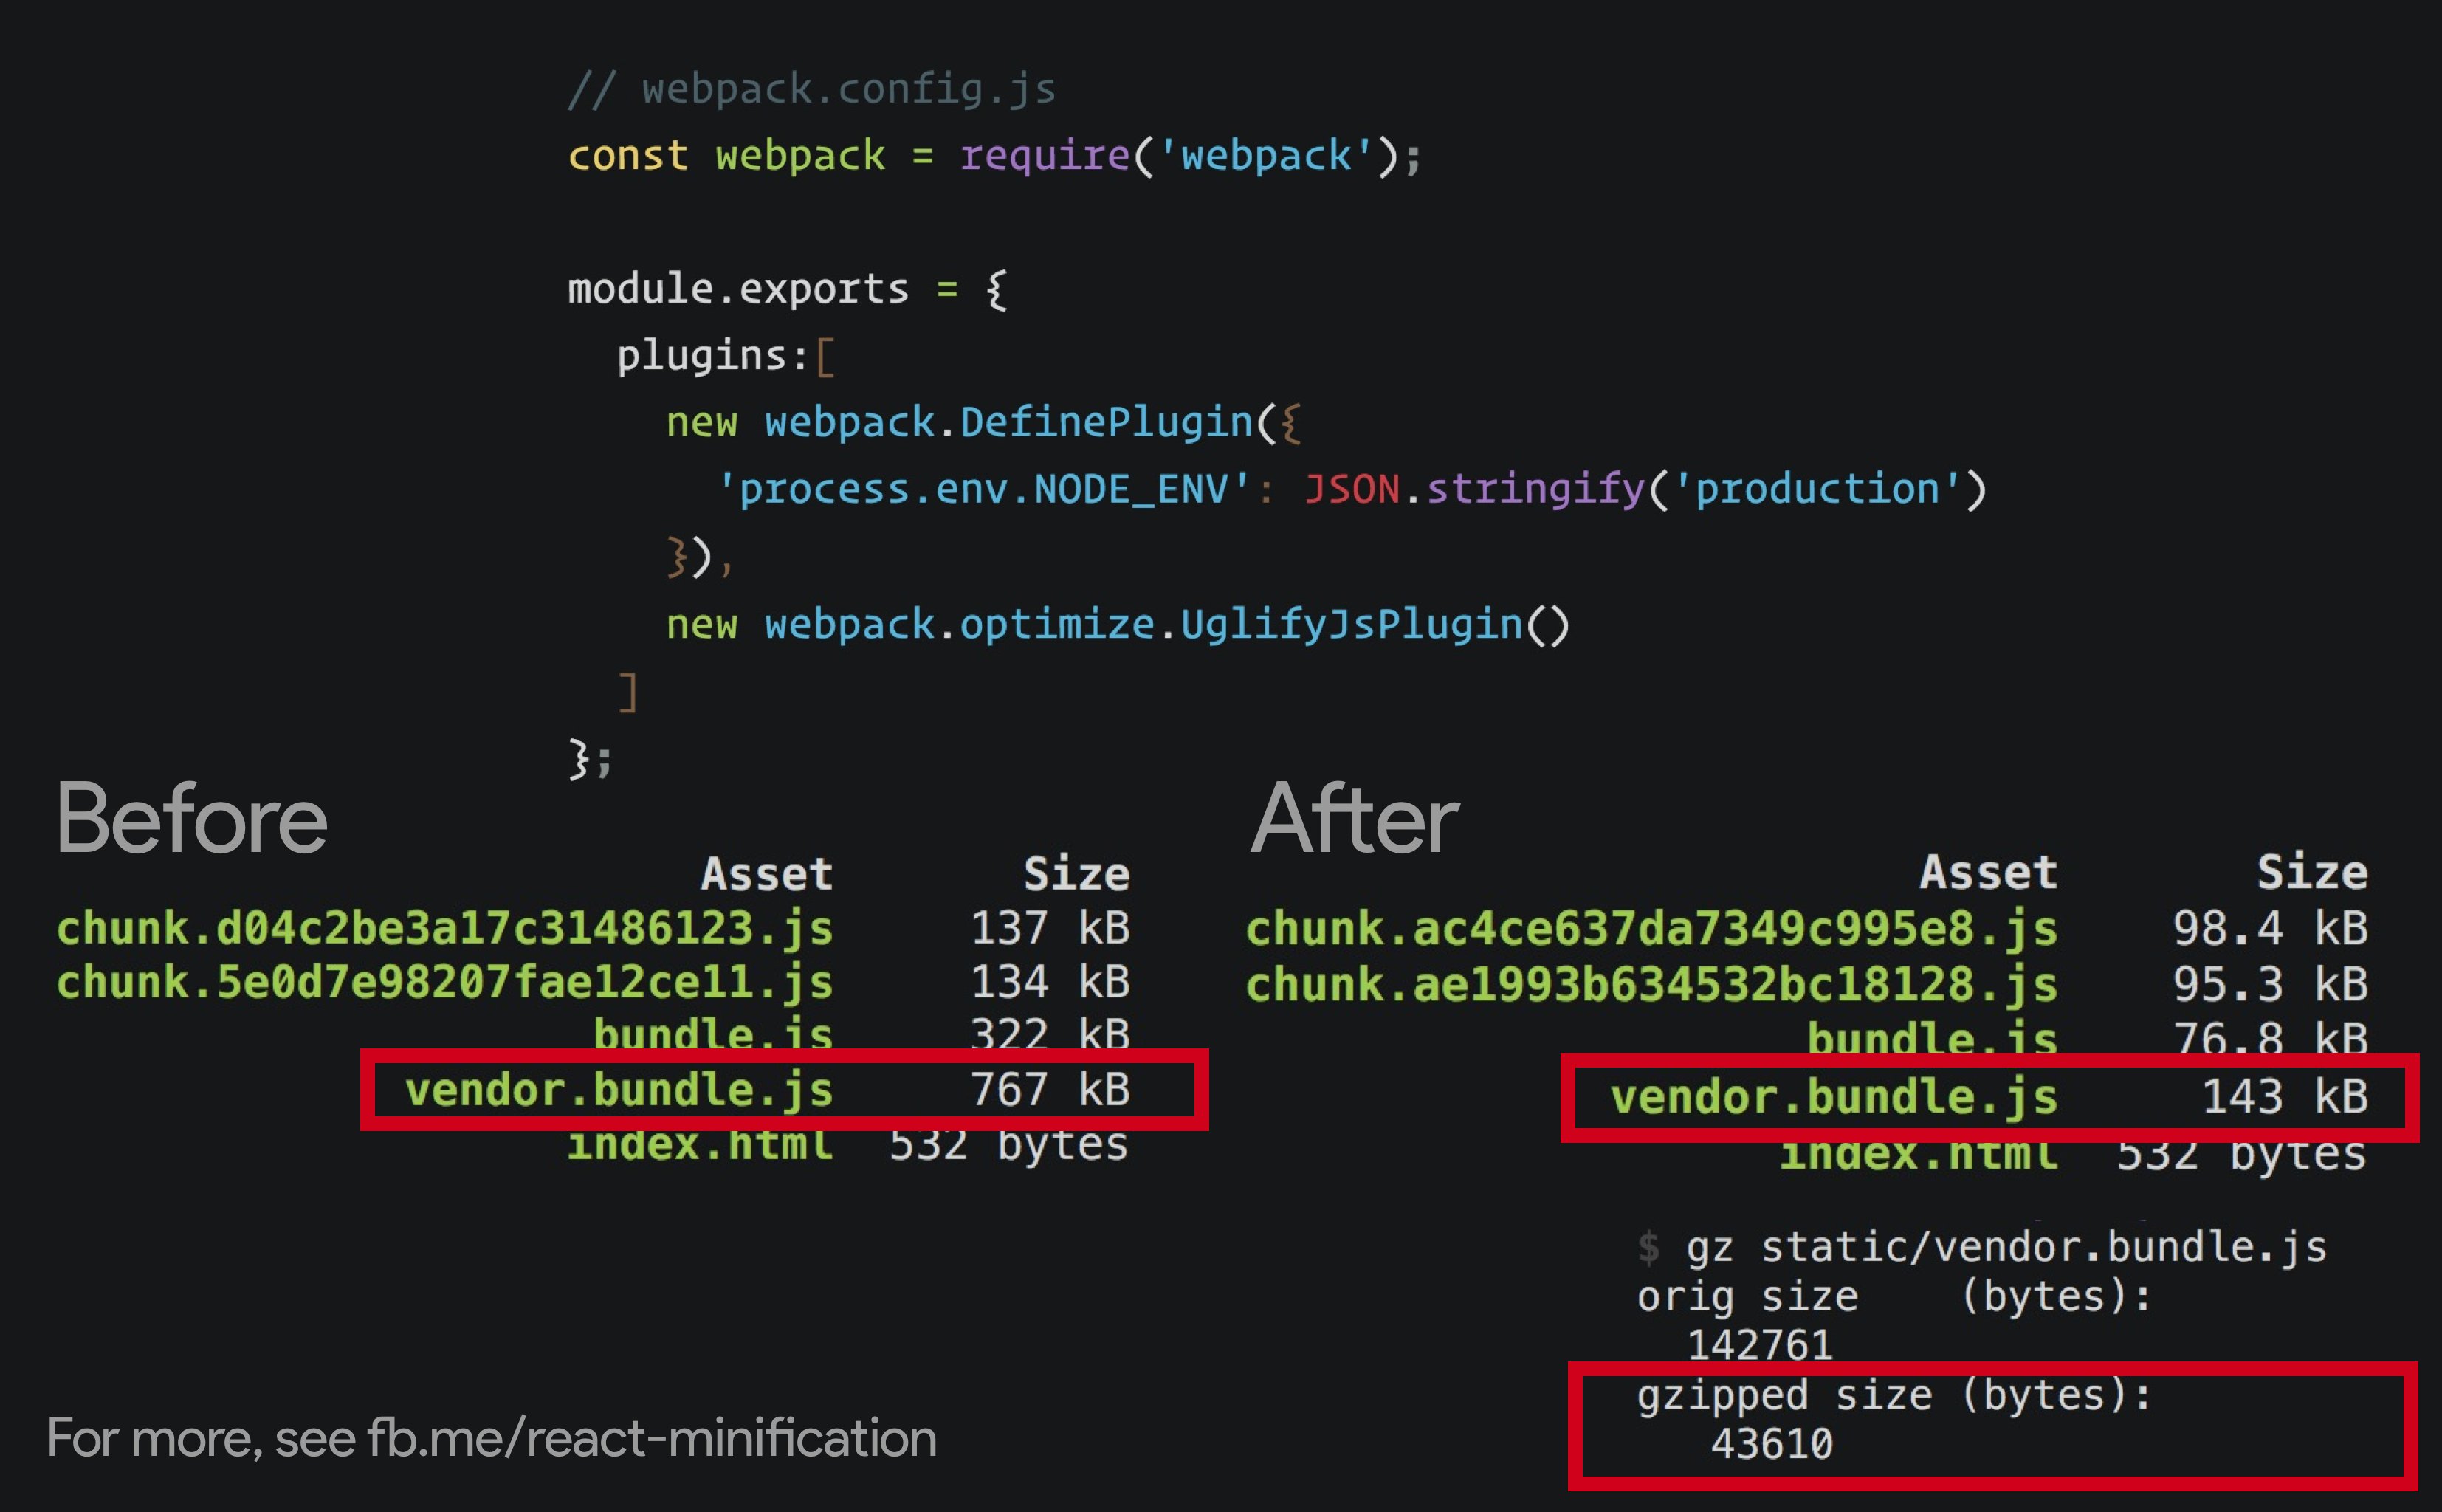Click chunk.5e0d7e98207fae12ce11.js file name

[x=445, y=982]
